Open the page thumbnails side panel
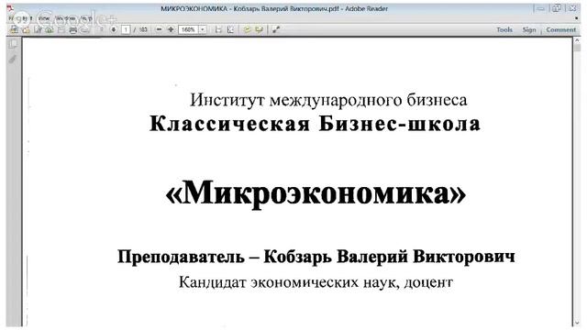 (x=13, y=45)
